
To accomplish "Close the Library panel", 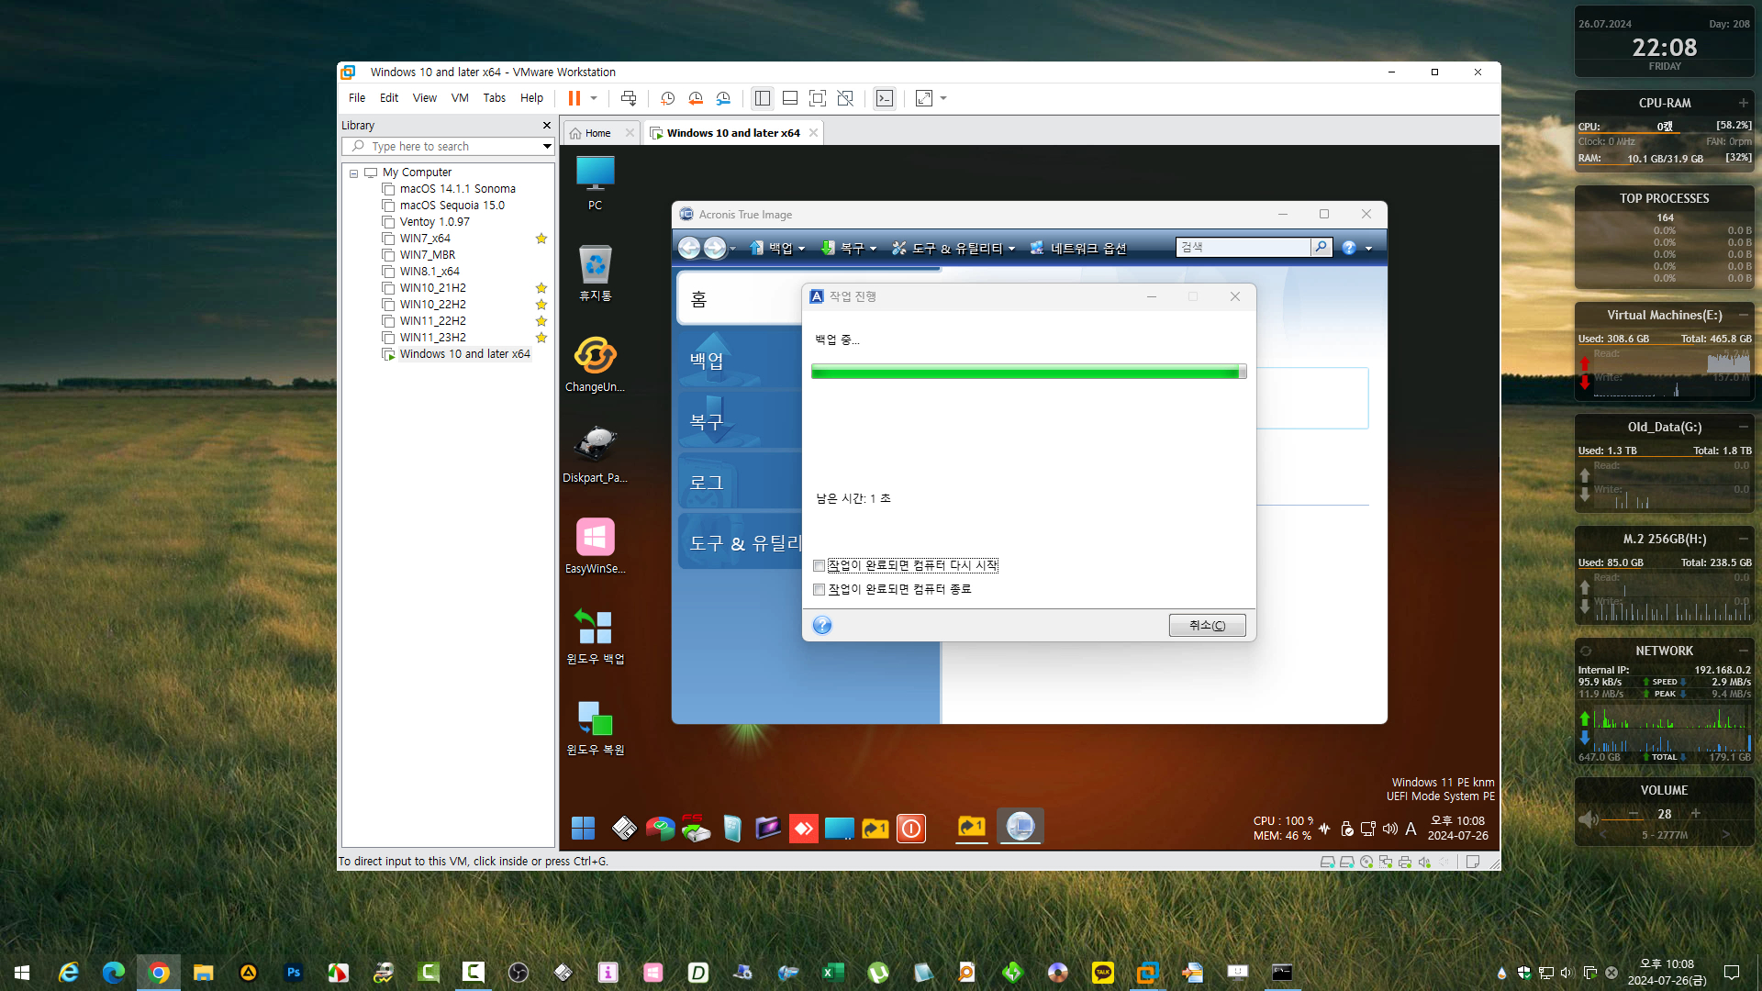I will click(x=547, y=126).
